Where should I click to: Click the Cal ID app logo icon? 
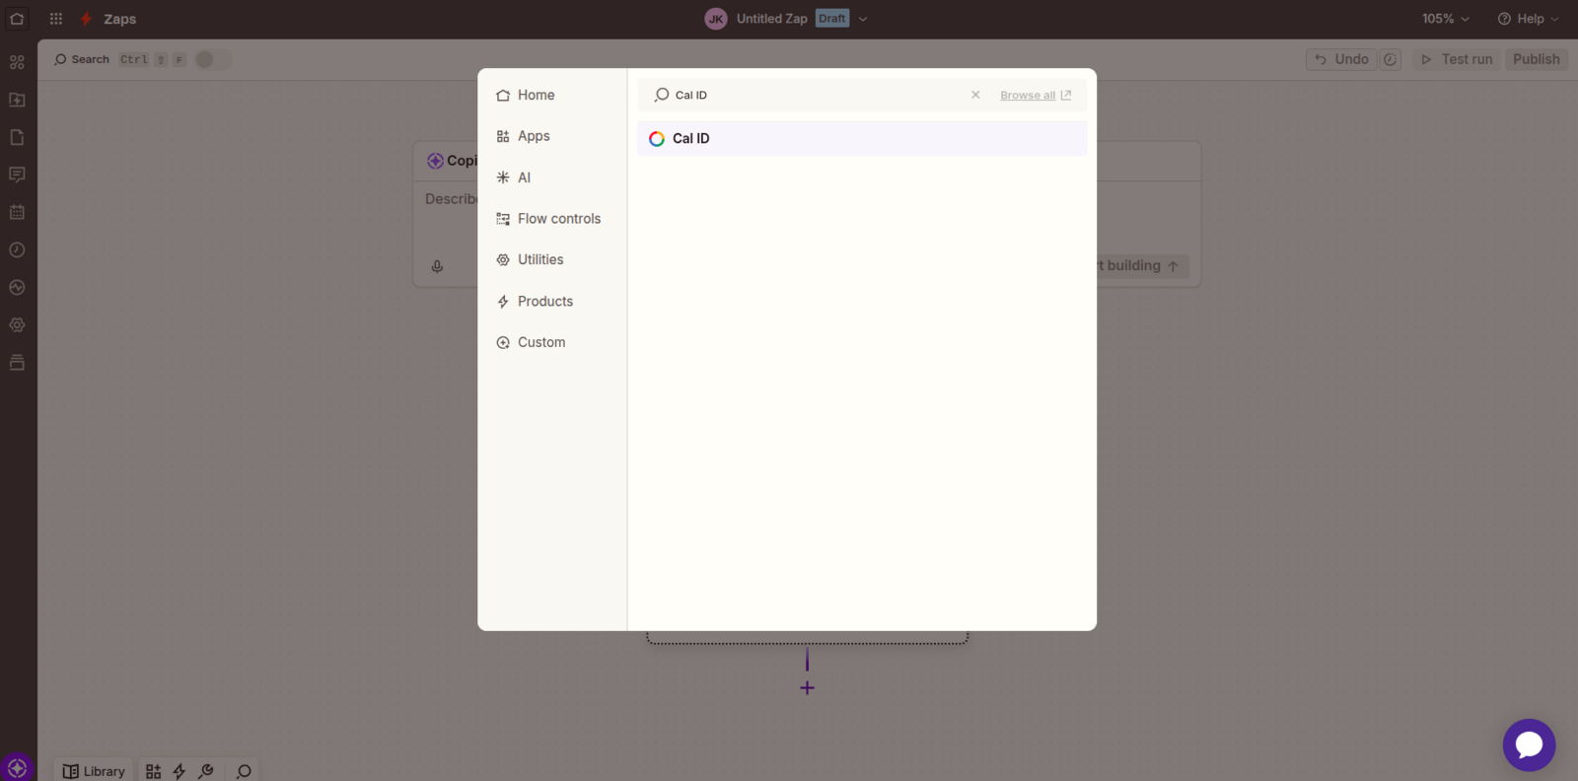point(657,139)
